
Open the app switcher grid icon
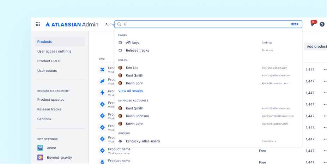coord(38,24)
